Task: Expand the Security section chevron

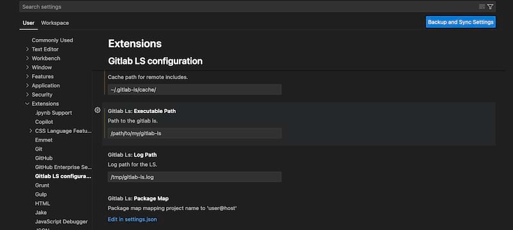Action: [x=27, y=95]
